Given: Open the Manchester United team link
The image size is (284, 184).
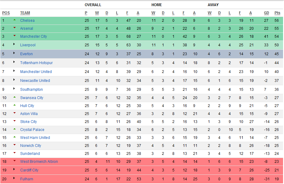Looking at the screenshot, I should click(x=36, y=72).
